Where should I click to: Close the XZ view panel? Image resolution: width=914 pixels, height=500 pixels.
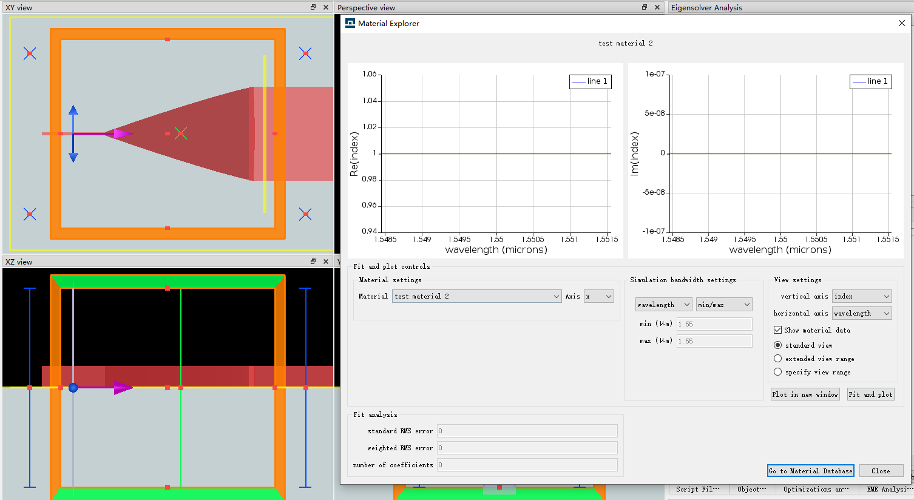coord(326,262)
